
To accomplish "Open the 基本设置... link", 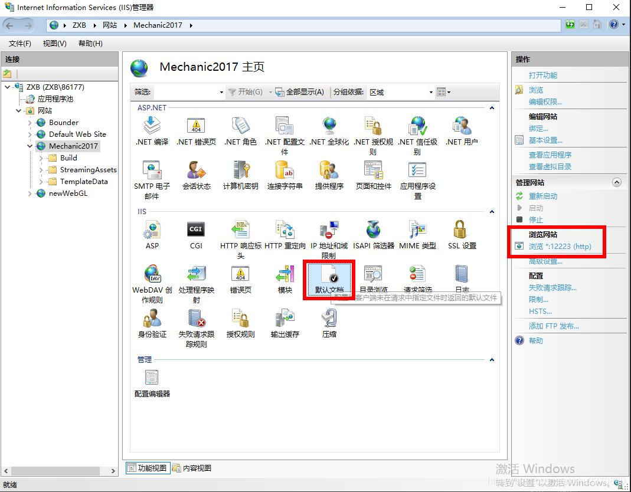I will (545, 140).
